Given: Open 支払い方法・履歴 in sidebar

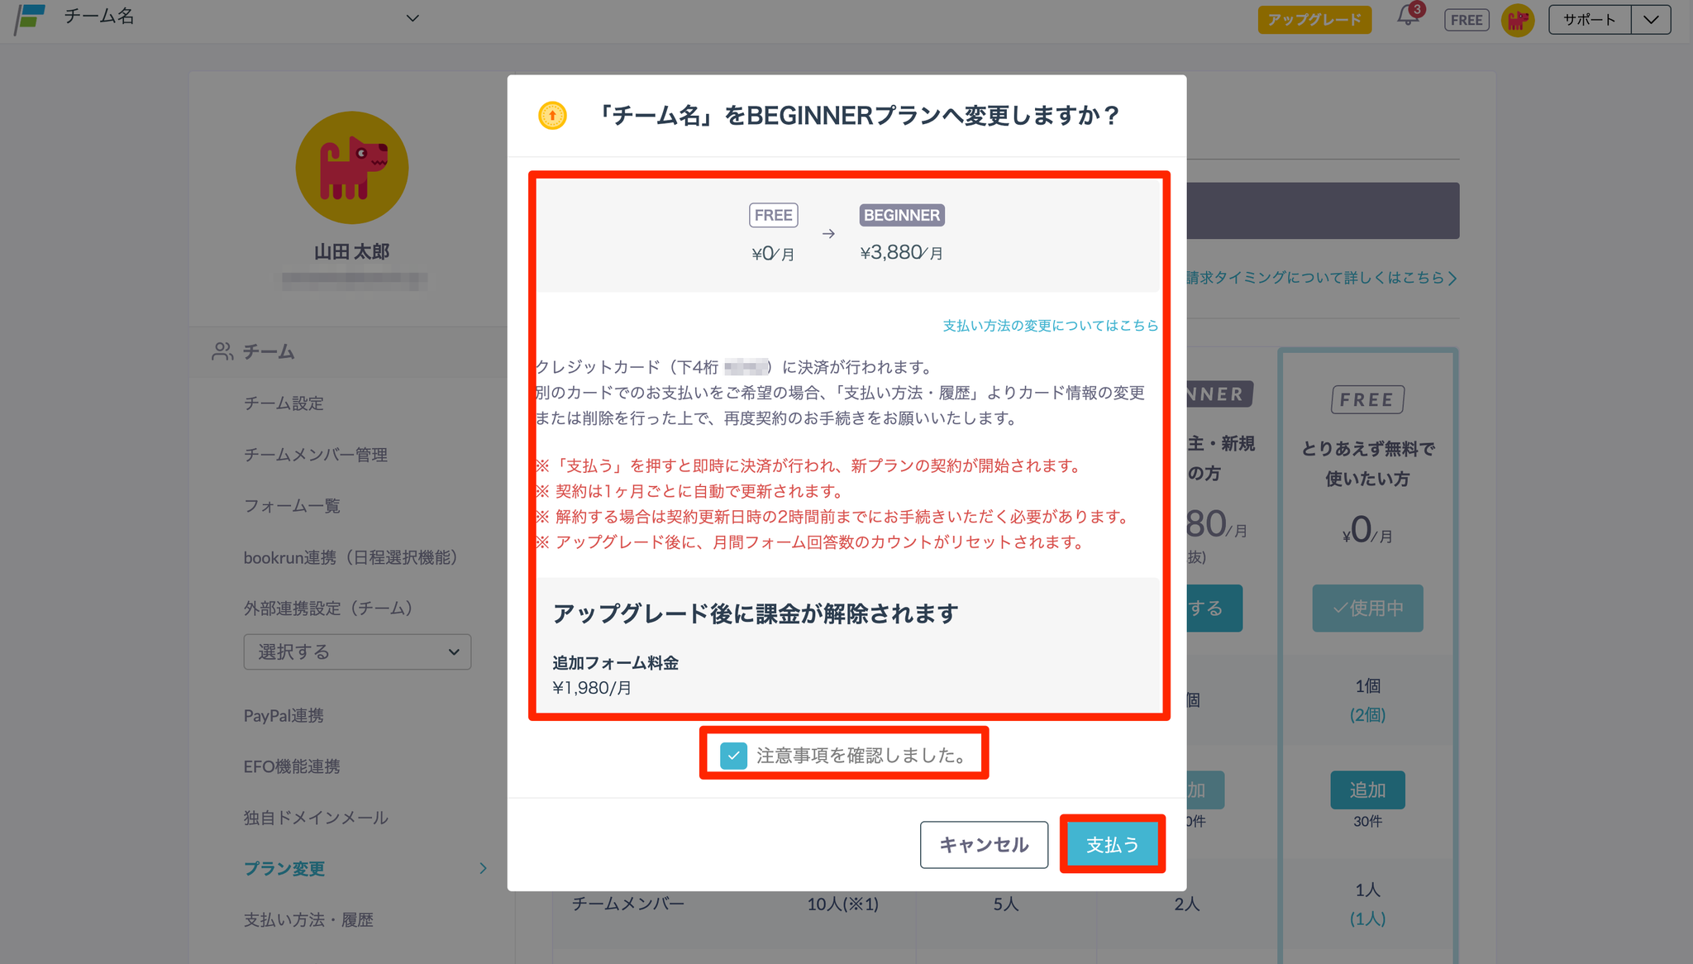Looking at the screenshot, I should [x=308, y=919].
